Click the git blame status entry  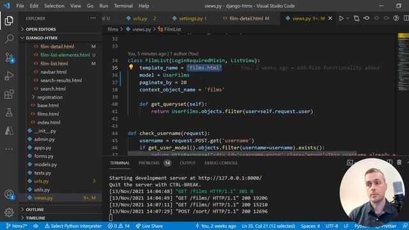(x=216, y=226)
